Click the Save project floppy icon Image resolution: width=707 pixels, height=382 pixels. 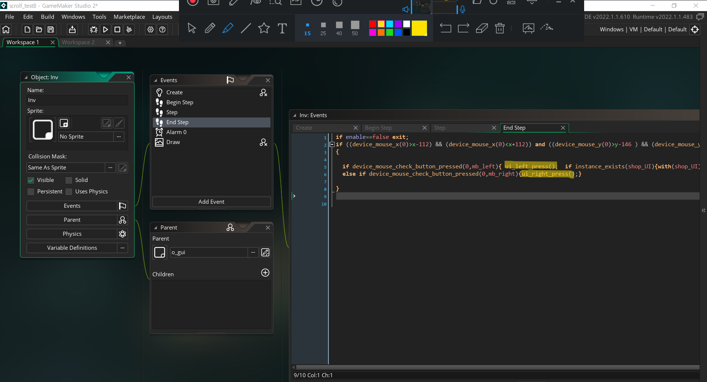(51, 29)
